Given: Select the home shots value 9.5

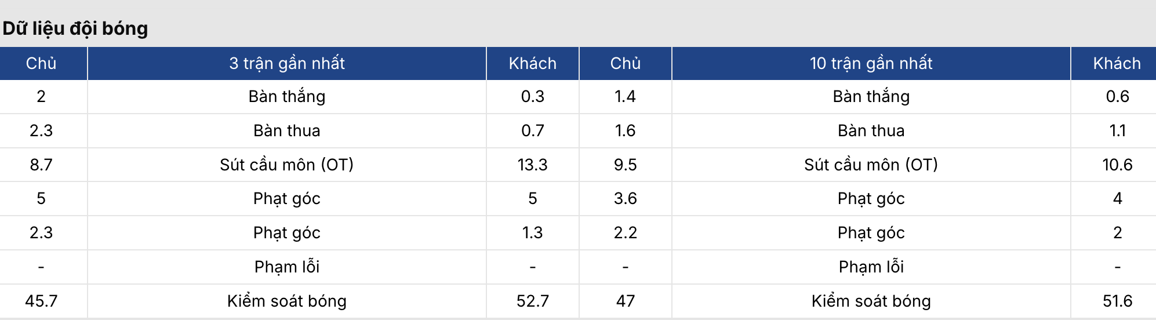Looking at the screenshot, I should [x=625, y=165].
